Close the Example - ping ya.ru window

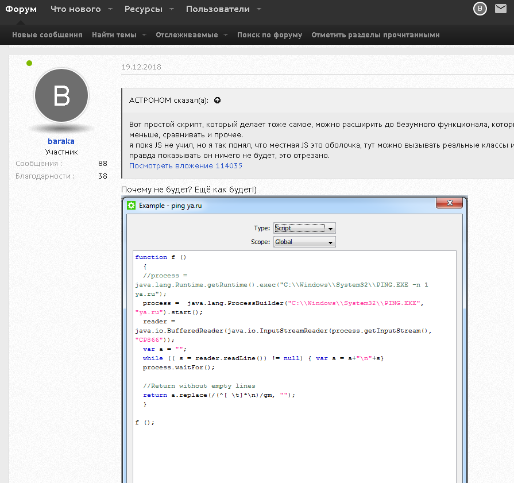click(450, 203)
